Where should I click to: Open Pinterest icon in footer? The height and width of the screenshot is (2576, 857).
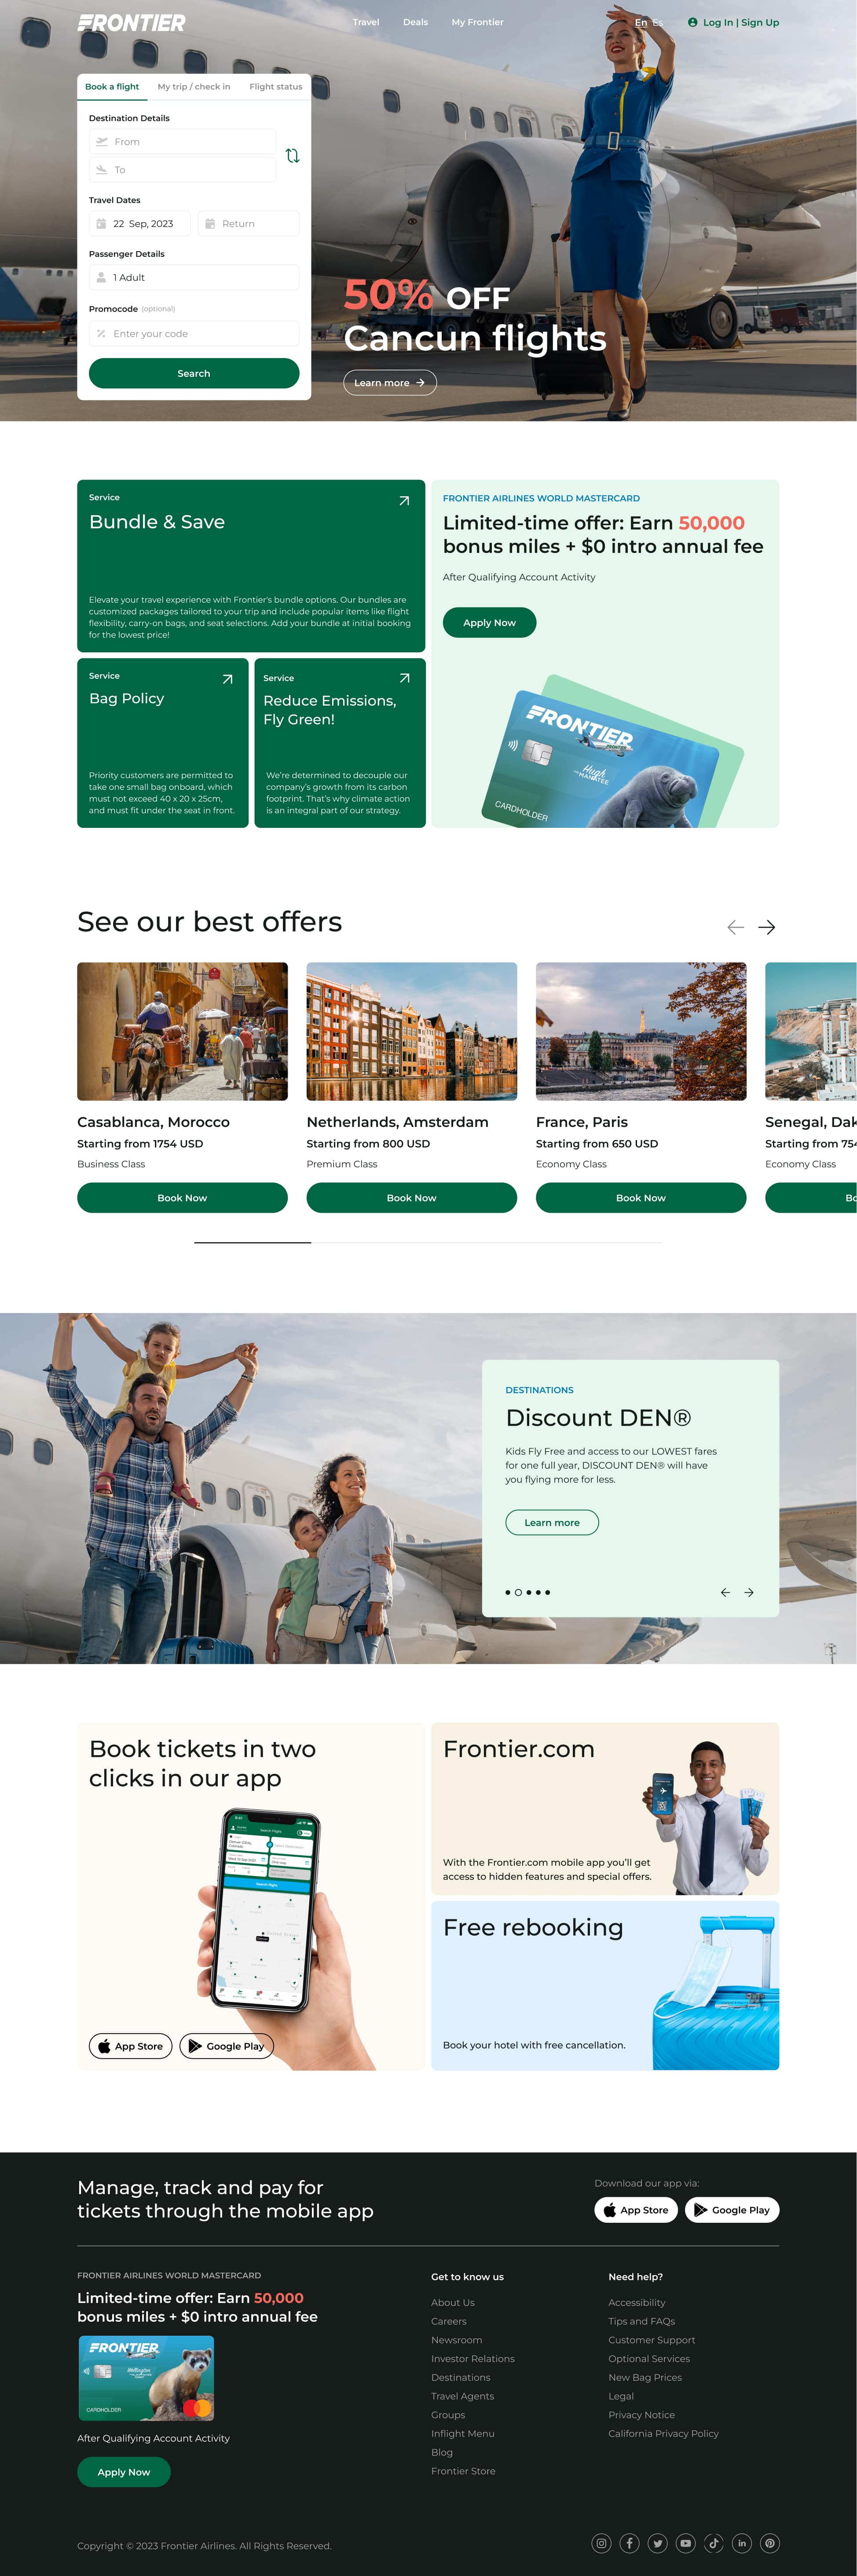[770, 2543]
